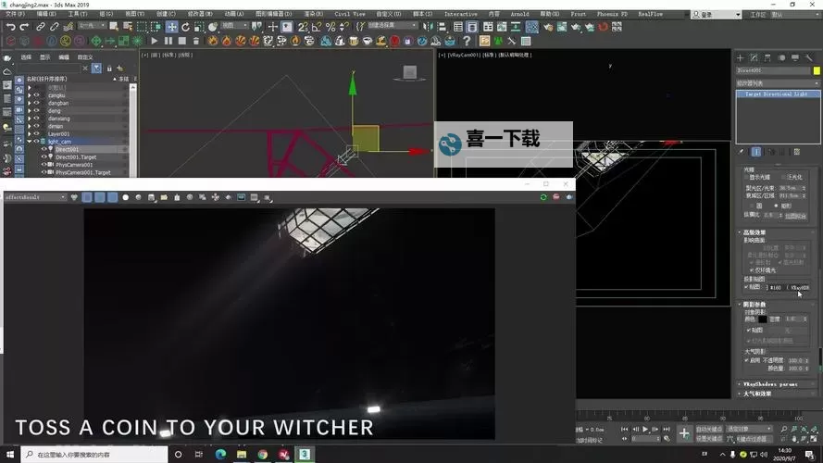Expand the dangban layer in scene explorer
The height and width of the screenshot is (463, 823).
tap(29, 103)
